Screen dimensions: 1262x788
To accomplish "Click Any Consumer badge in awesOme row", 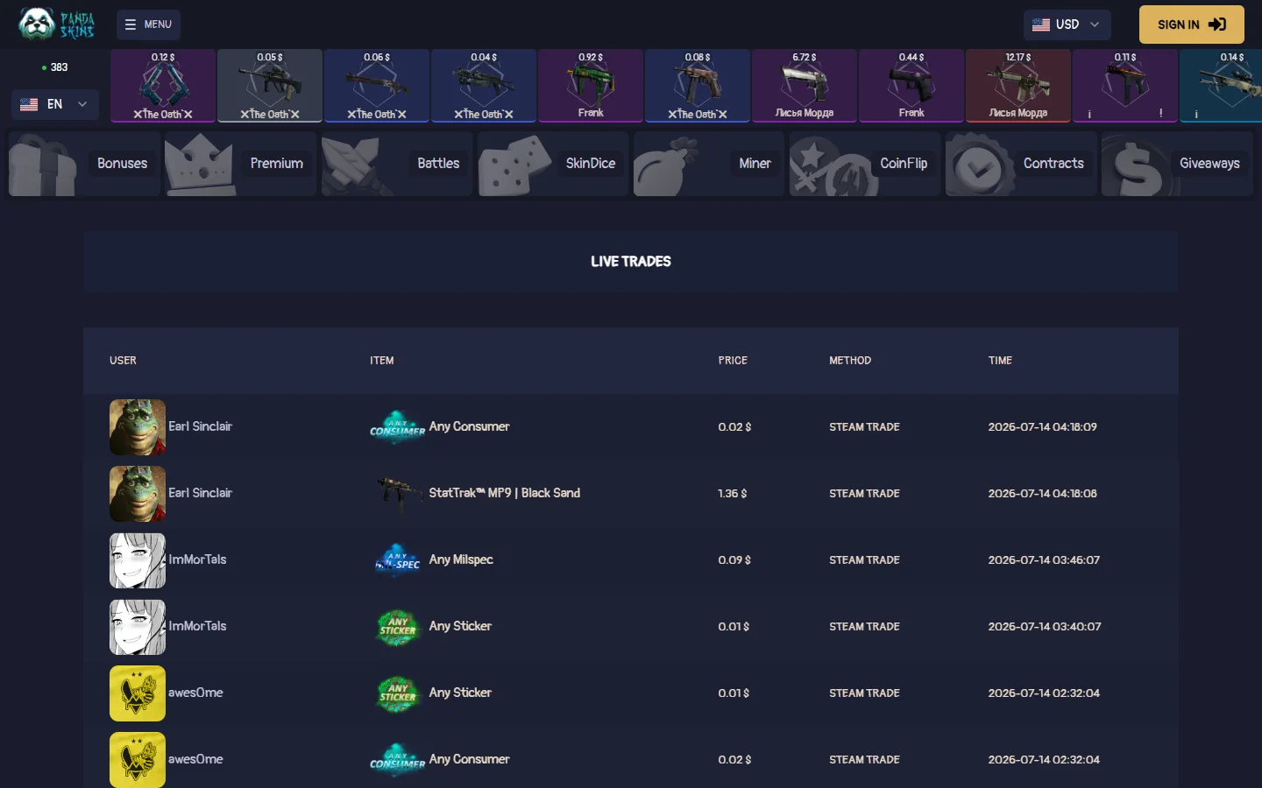I will 397,760.
